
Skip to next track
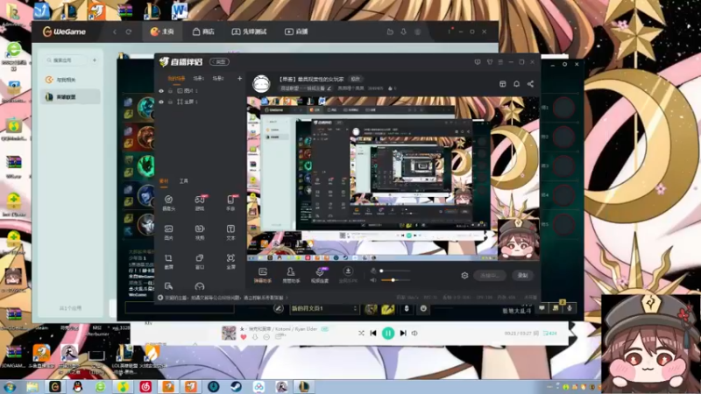click(403, 334)
